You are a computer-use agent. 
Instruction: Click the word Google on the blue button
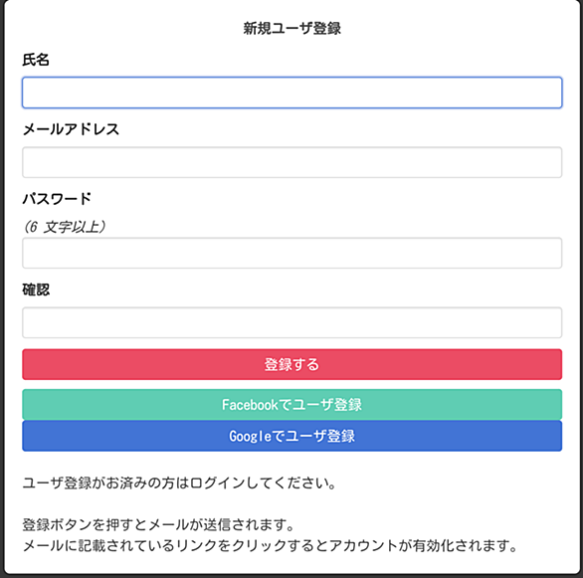tap(251, 436)
